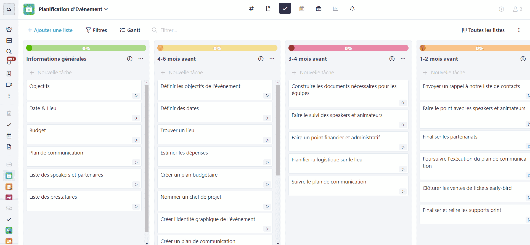This screenshot has height=245, width=530.
Task: Open the Toutes les listes selector
Action: click(483, 30)
